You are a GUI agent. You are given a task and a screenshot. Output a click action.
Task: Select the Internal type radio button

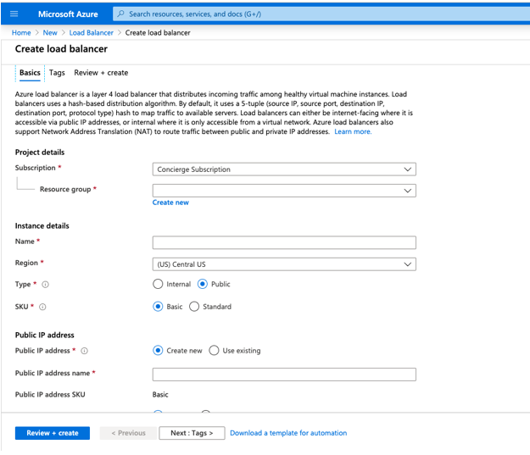[x=158, y=285]
